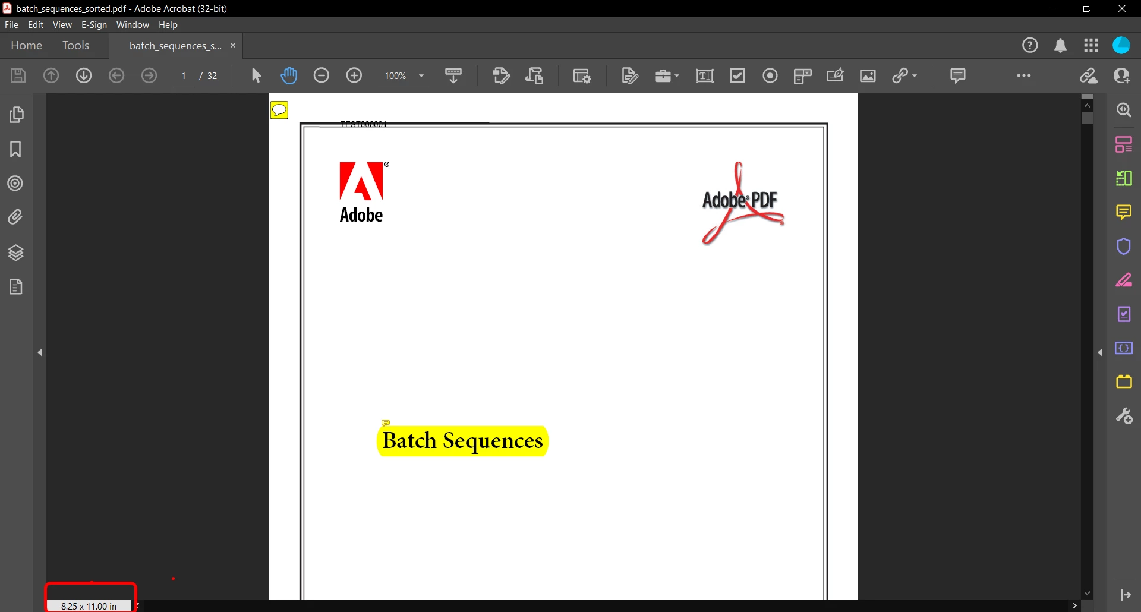Go to next page with down arrow
Viewport: 1141px width, 612px height.
[x=84, y=76]
